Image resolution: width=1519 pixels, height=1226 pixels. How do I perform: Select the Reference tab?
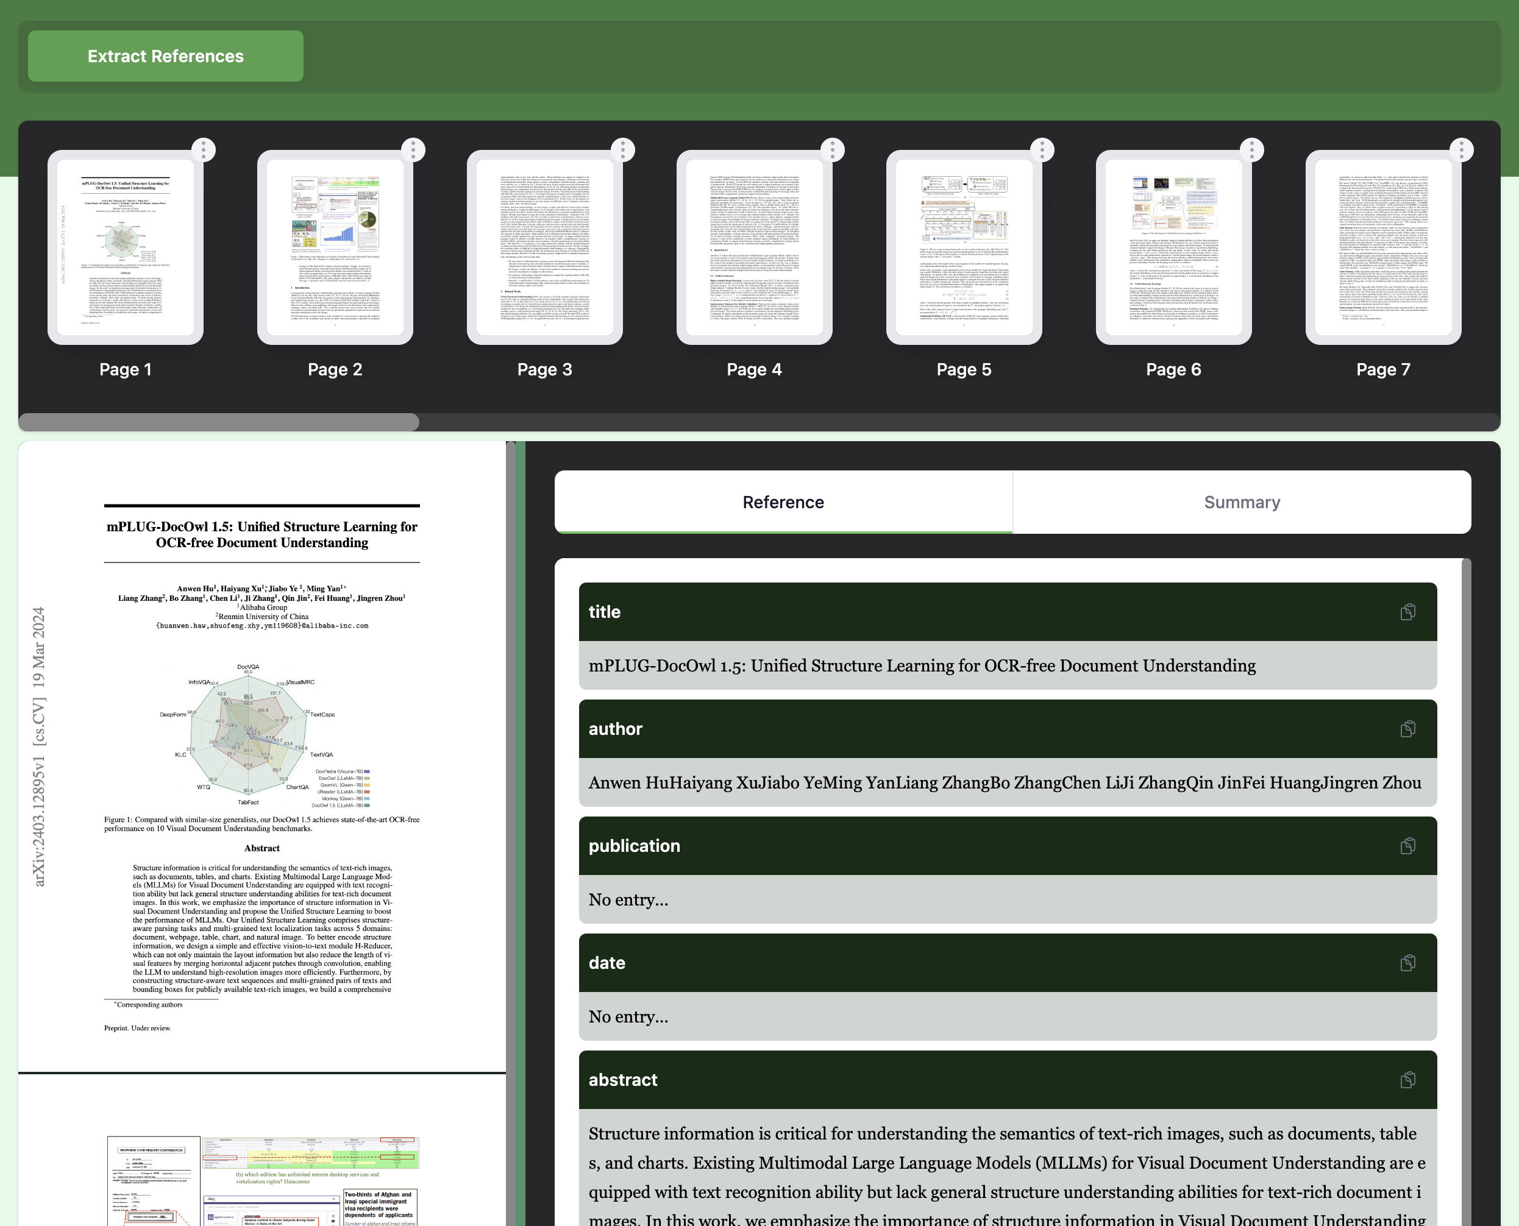[x=783, y=502]
